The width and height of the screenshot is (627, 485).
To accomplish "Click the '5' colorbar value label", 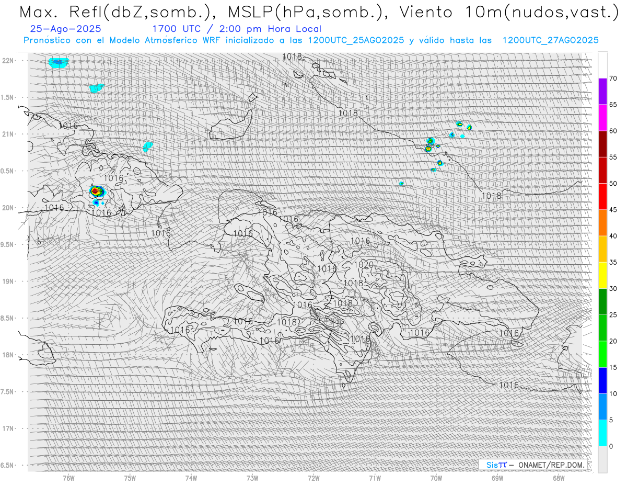I will tap(611, 420).
